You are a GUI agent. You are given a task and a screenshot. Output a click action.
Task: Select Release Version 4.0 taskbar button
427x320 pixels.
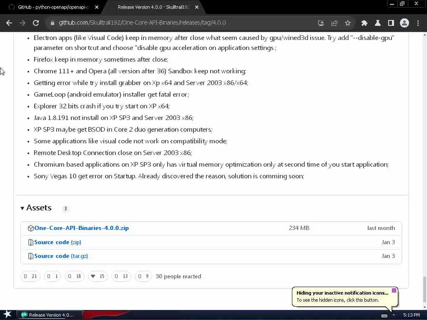(50, 315)
